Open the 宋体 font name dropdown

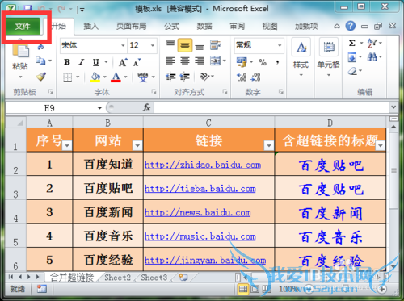tap(123, 45)
